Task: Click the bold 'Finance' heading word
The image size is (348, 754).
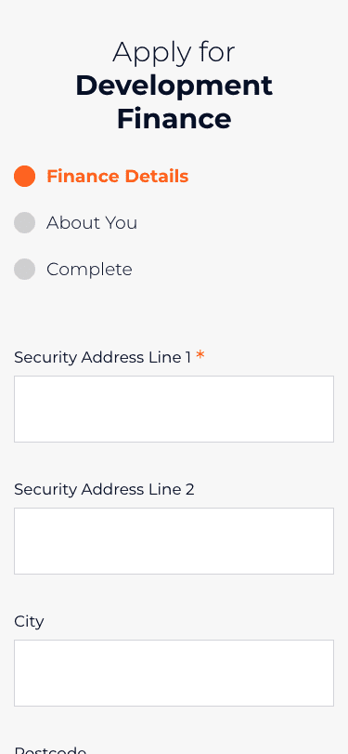Action: [174, 118]
